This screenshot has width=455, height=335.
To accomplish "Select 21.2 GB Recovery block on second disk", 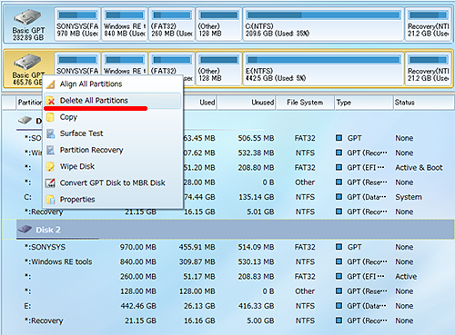I will tap(428, 69).
